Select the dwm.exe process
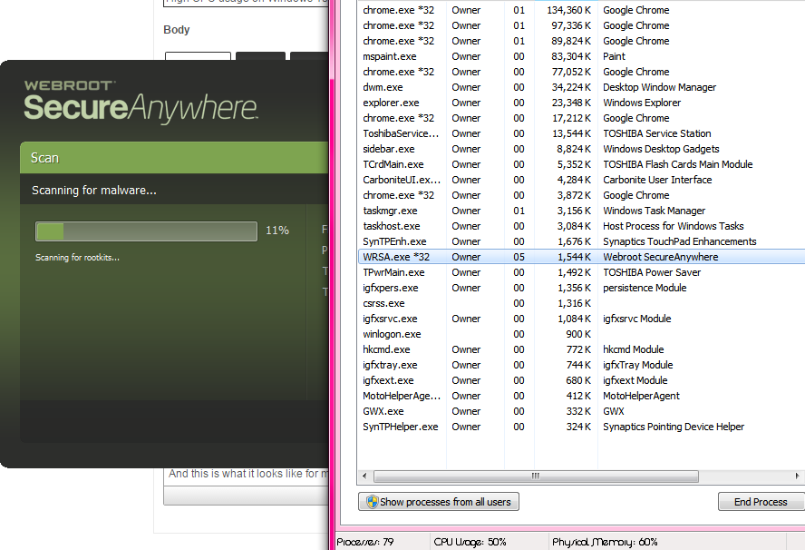The image size is (805, 550). point(581,87)
